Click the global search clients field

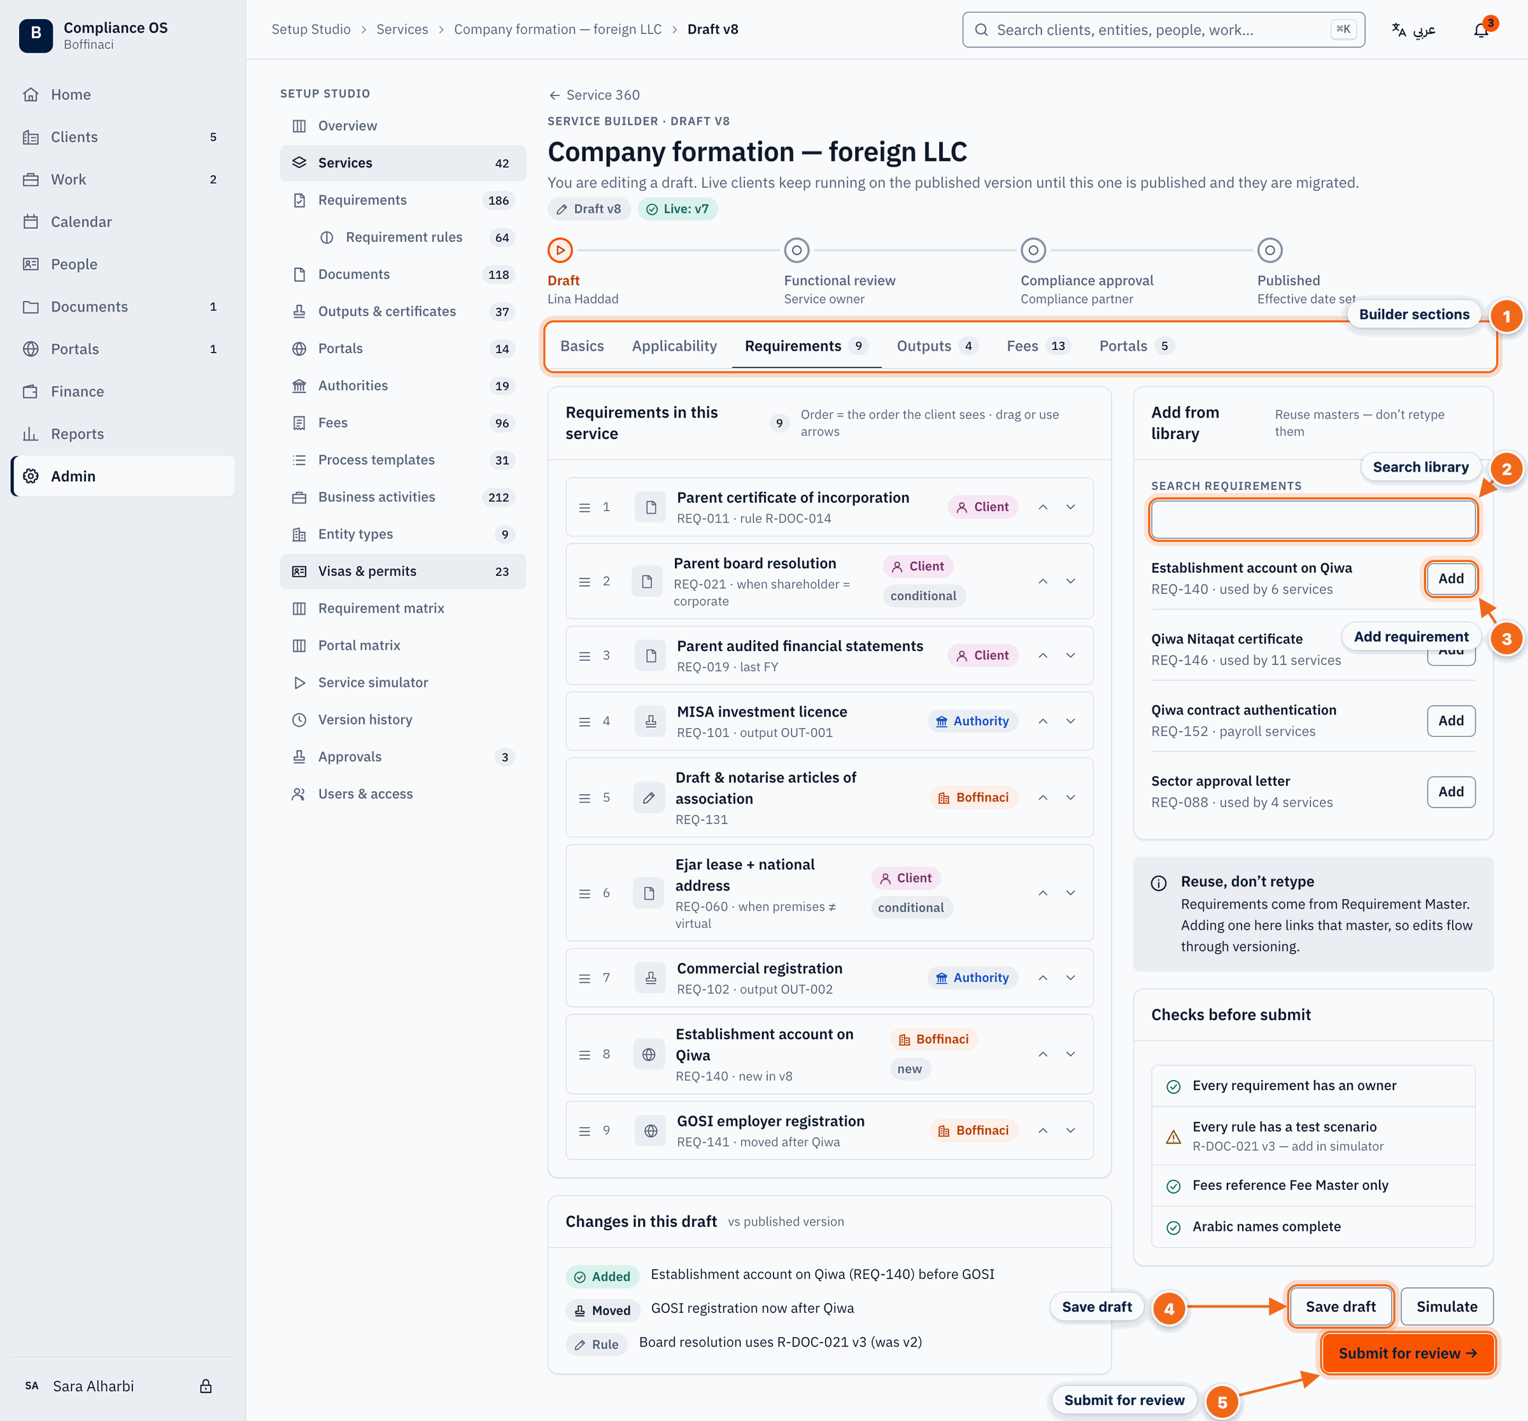tap(1163, 30)
